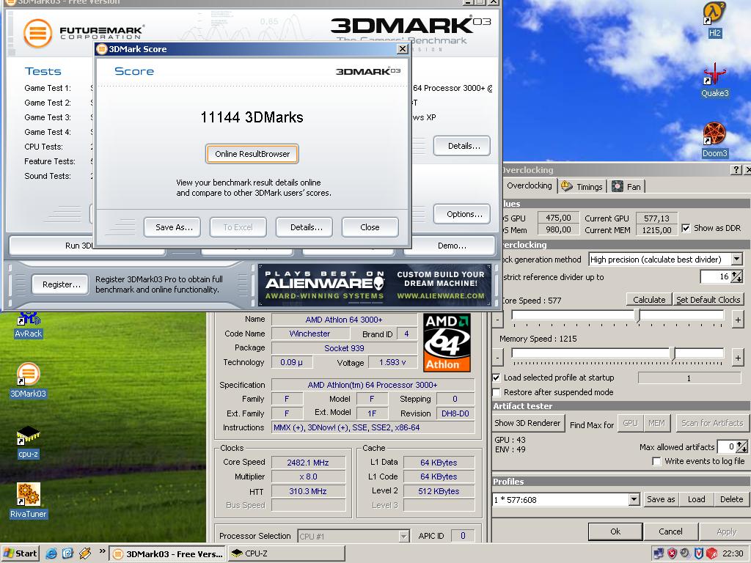This screenshot has height=563, width=751.
Task: Click the speaker sound tray icon
Action: tap(686, 553)
